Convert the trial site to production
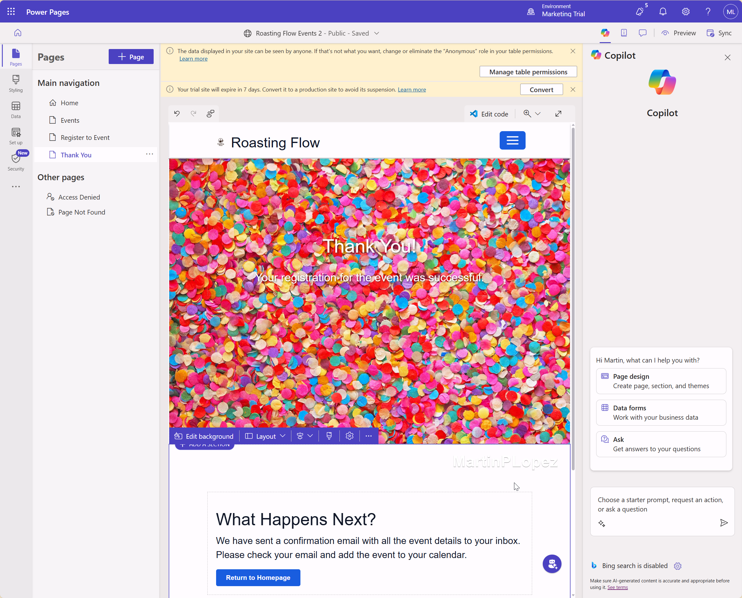Screen dimensions: 742x598 coord(541,89)
